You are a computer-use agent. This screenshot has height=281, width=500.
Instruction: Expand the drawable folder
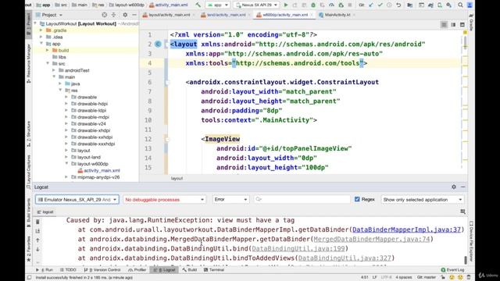coord(66,97)
